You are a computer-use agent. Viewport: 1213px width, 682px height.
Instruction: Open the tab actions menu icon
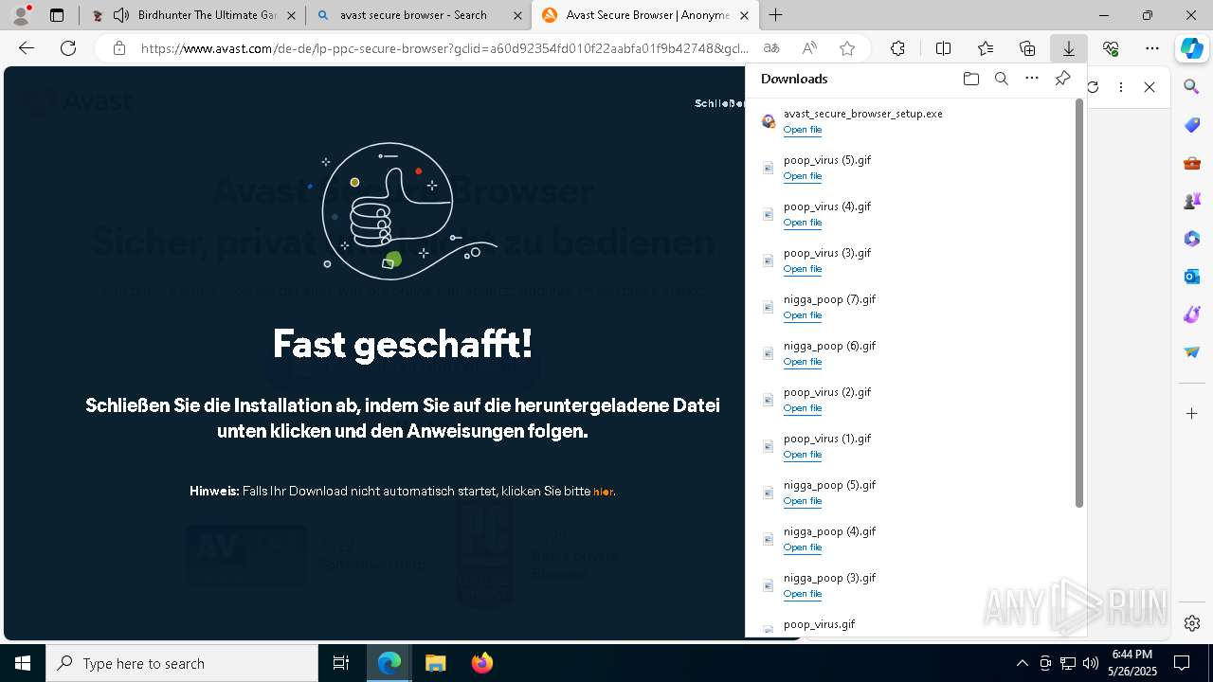57,15
